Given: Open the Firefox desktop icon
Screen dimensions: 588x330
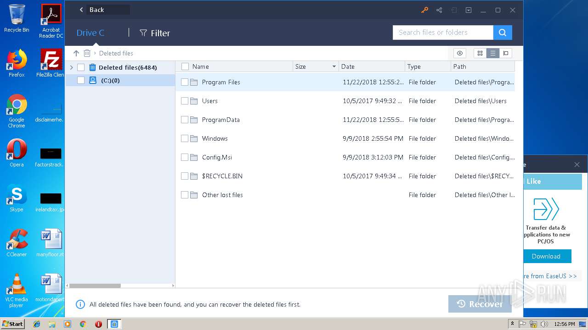Looking at the screenshot, I should 17,63.
